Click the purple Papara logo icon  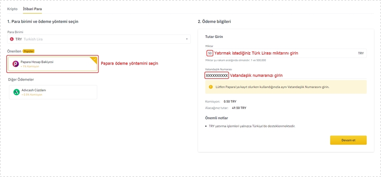(x=16, y=64)
